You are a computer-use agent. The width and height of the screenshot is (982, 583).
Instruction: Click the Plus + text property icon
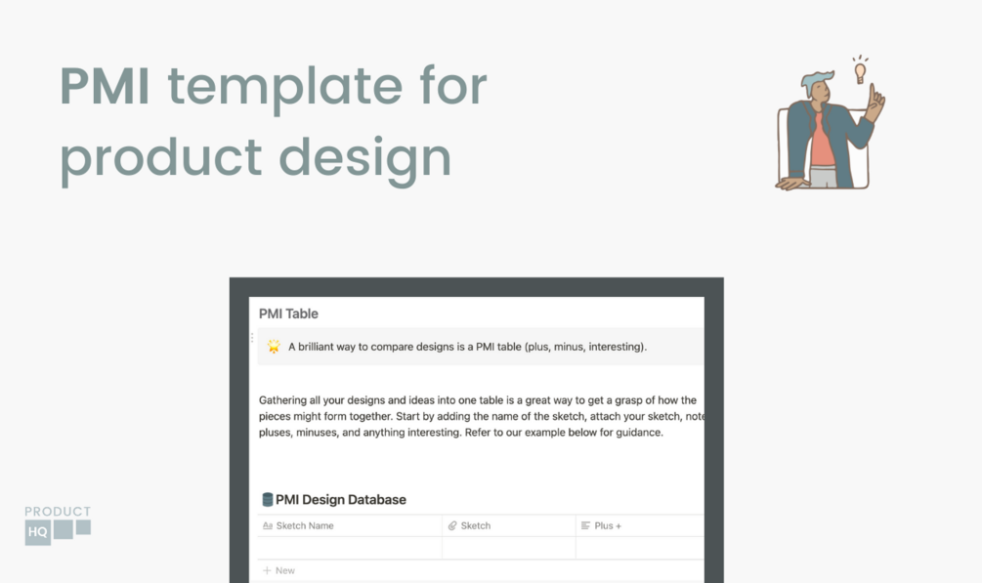pos(585,526)
